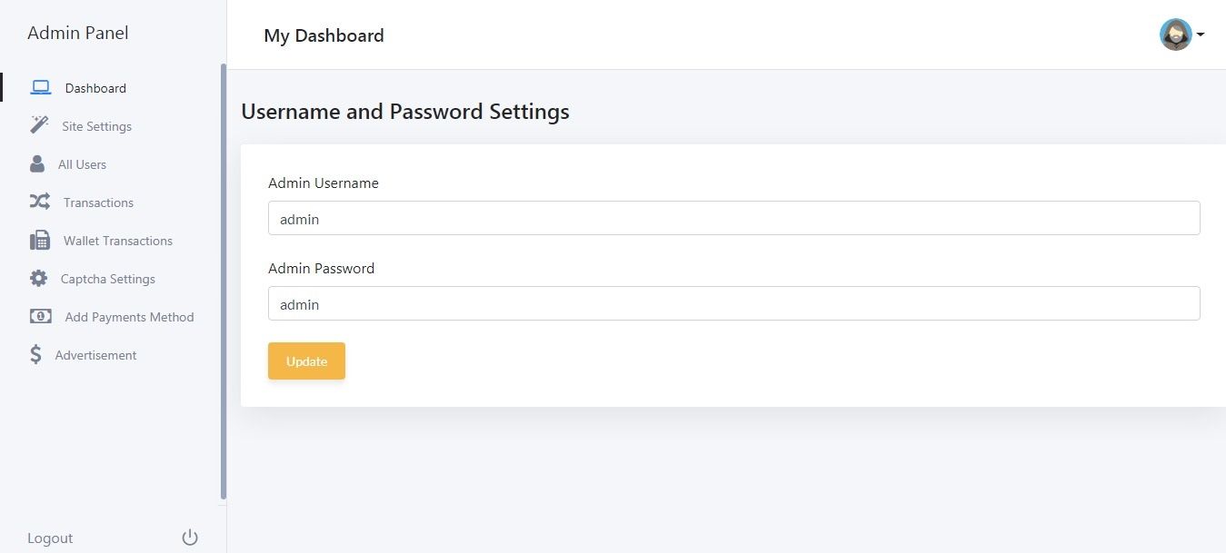The image size is (1226, 553).
Task: Click the Transactions shuffle icon
Action: (39, 202)
